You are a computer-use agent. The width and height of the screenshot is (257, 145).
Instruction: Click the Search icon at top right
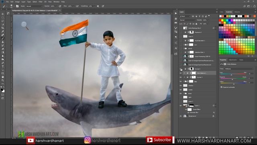click(x=245, y=6)
